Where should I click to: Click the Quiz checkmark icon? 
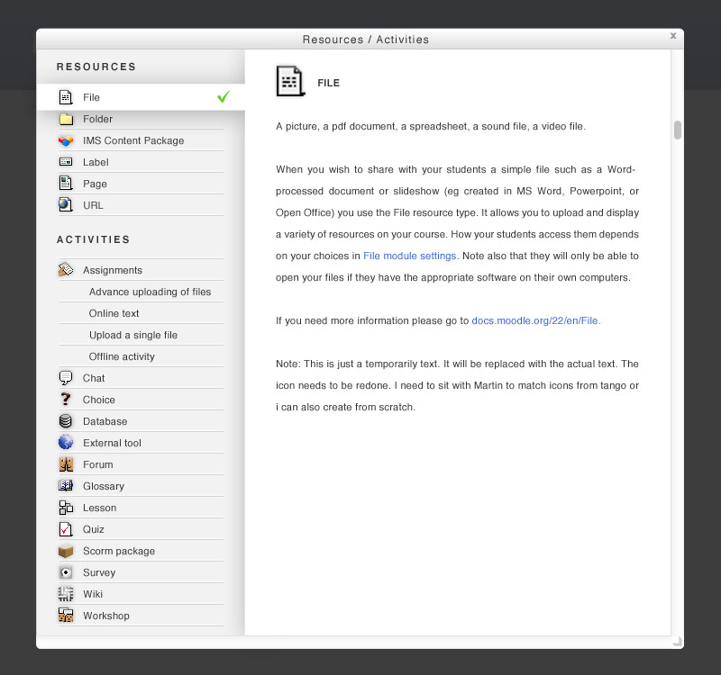pos(66,529)
